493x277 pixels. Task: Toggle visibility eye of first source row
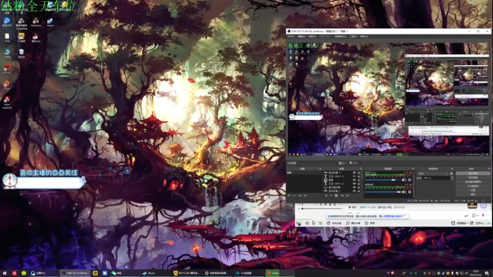point(354,173)
